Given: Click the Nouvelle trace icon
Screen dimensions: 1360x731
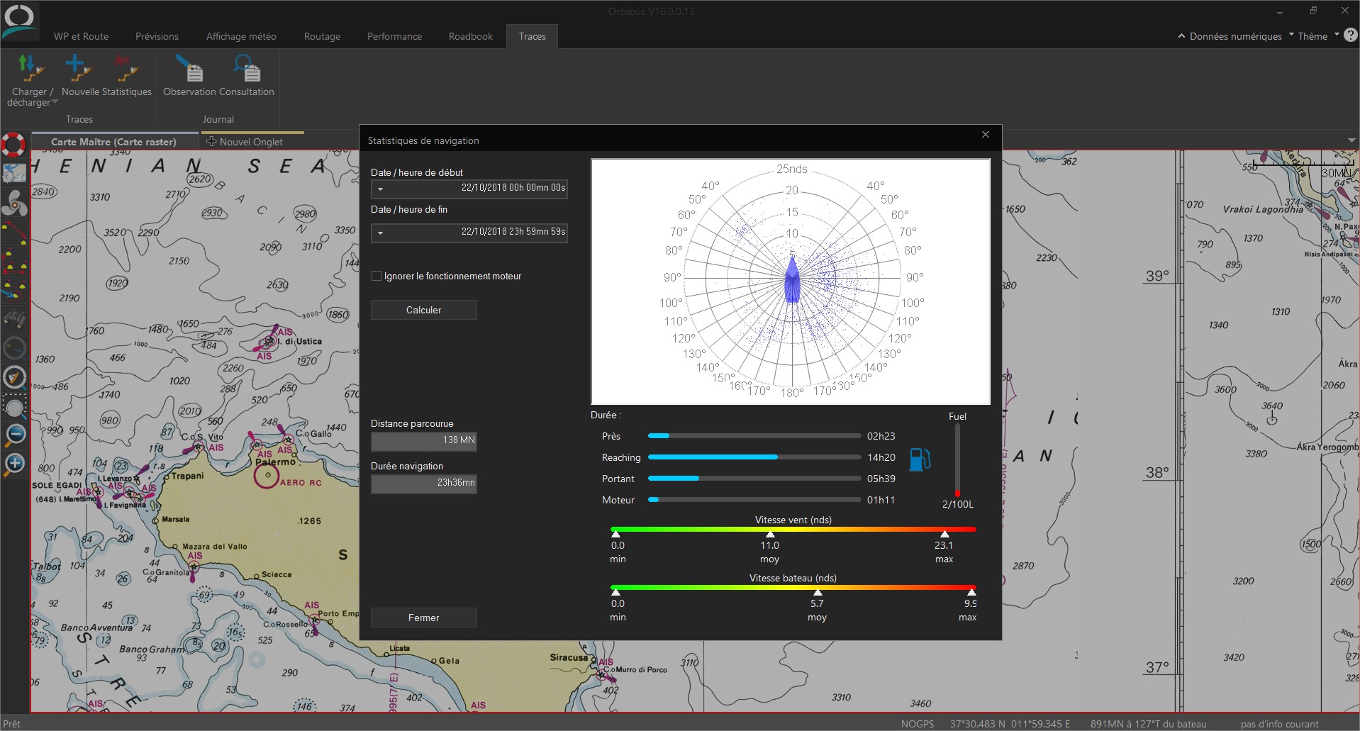Looking at the screenshot, I should point(79,68).
